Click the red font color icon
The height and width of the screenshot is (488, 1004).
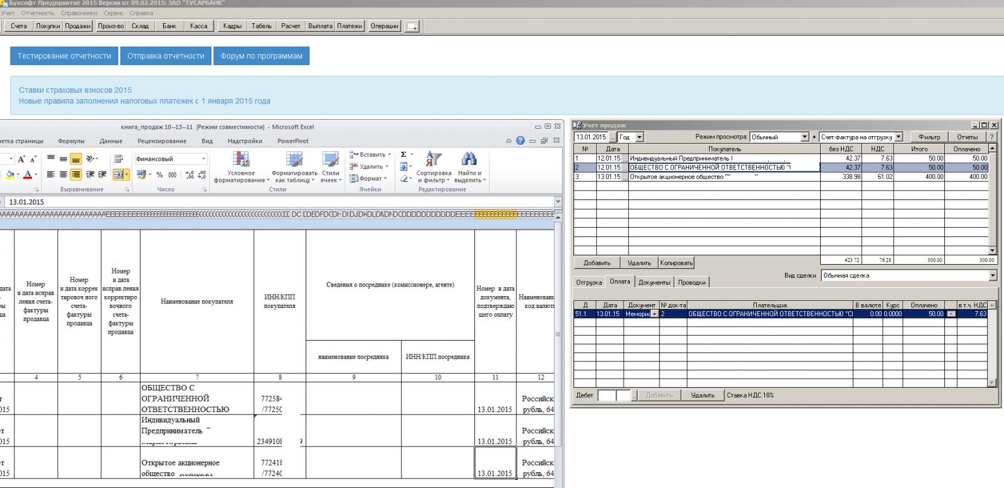[28, 175]
